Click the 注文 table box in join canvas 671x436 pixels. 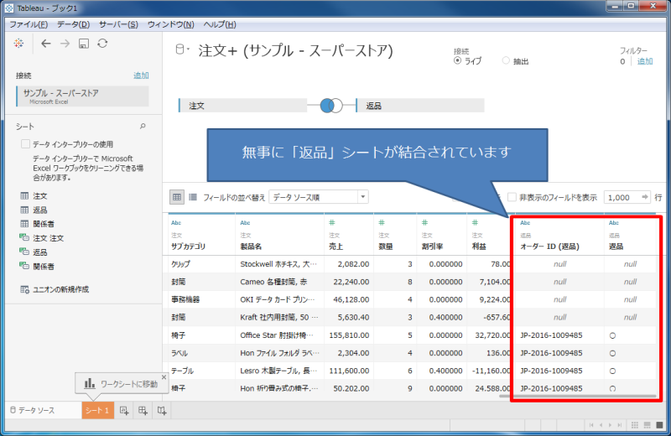242,106
